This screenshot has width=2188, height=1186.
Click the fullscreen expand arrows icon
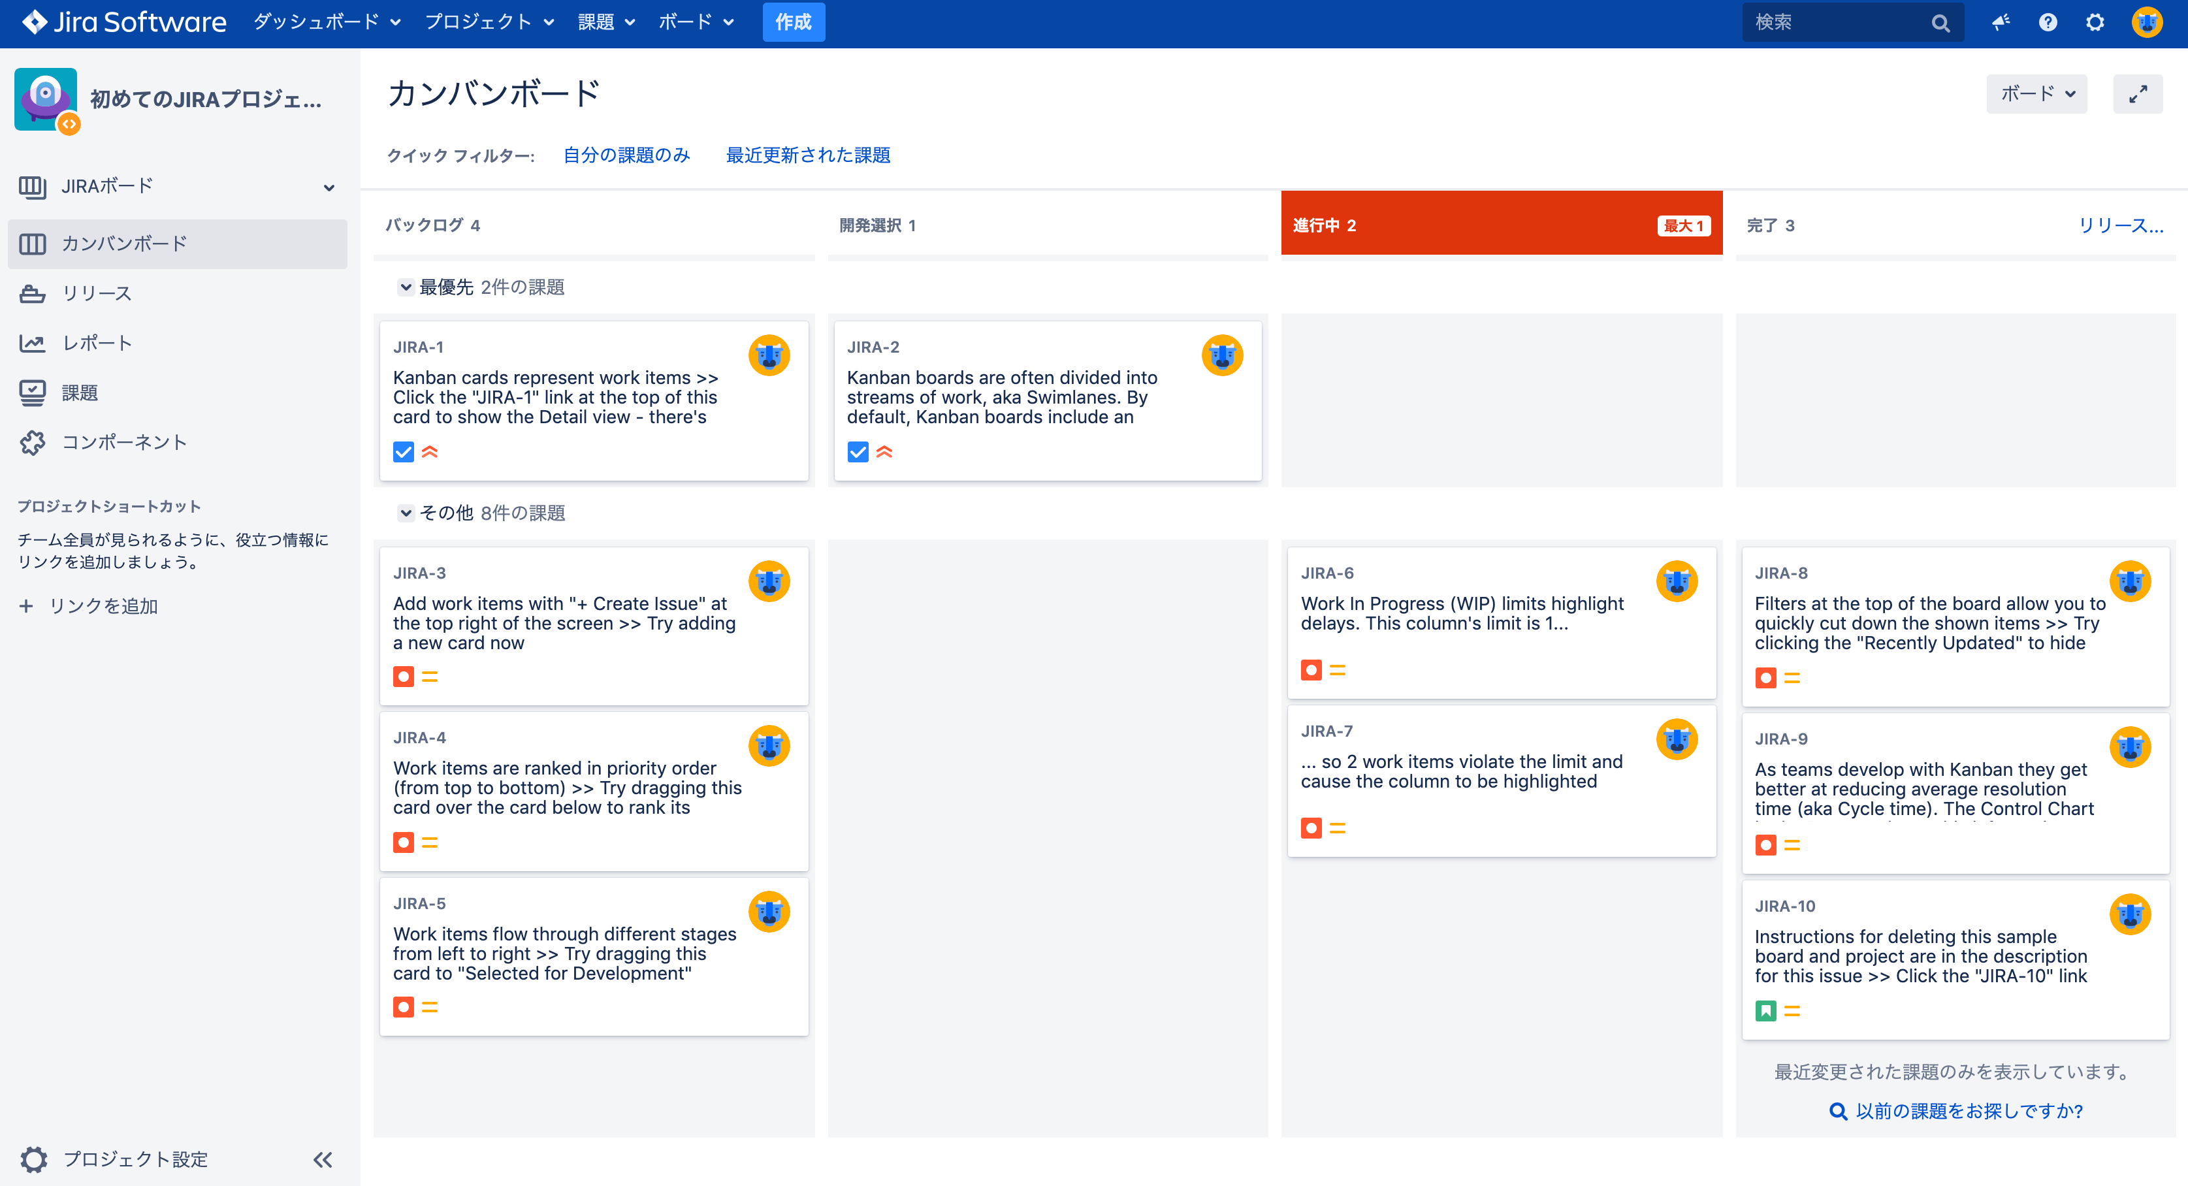point(2138,94)
